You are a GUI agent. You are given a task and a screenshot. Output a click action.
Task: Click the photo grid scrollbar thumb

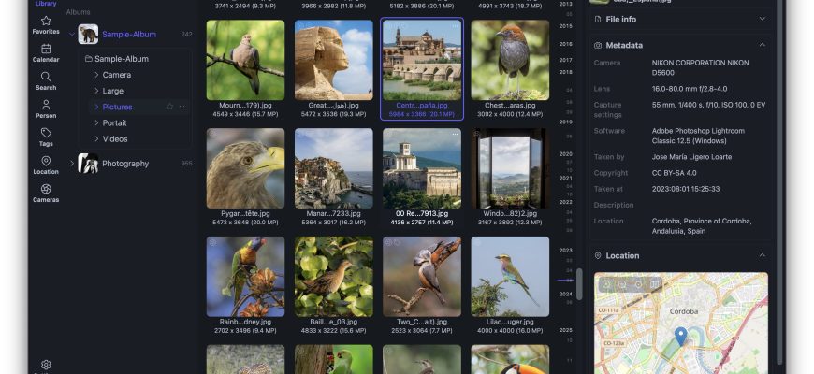(x=579, y=283)
